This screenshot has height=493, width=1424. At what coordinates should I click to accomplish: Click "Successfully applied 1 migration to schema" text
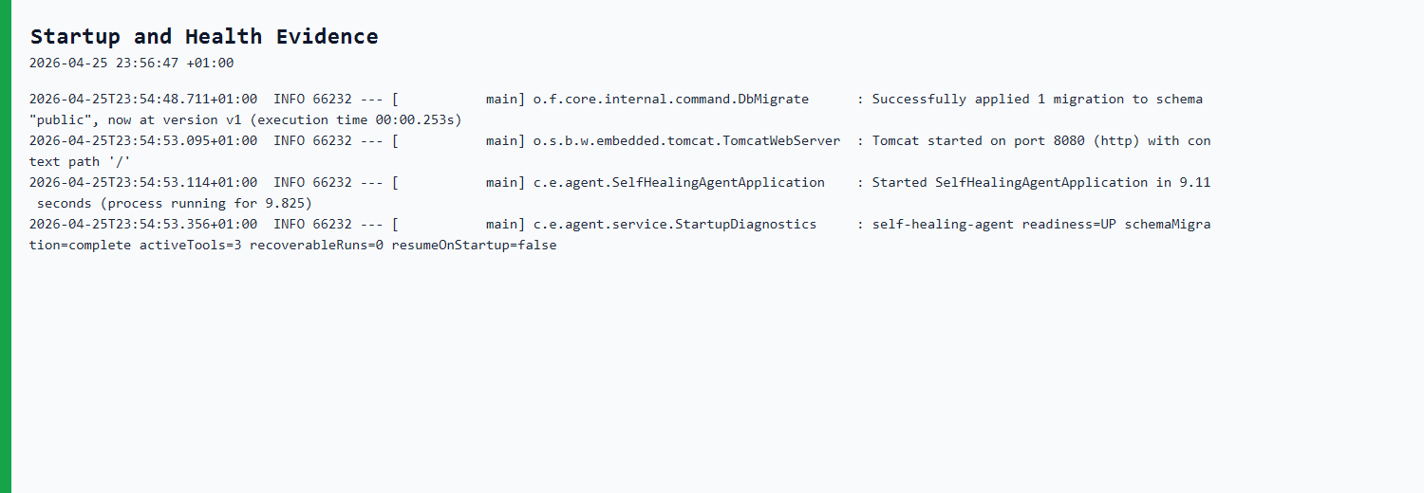1037,100
